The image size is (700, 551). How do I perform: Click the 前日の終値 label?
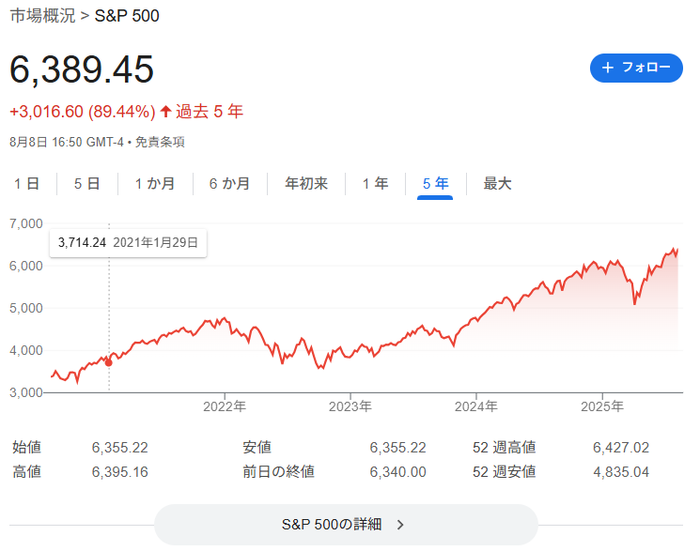[x=278, y=471]
